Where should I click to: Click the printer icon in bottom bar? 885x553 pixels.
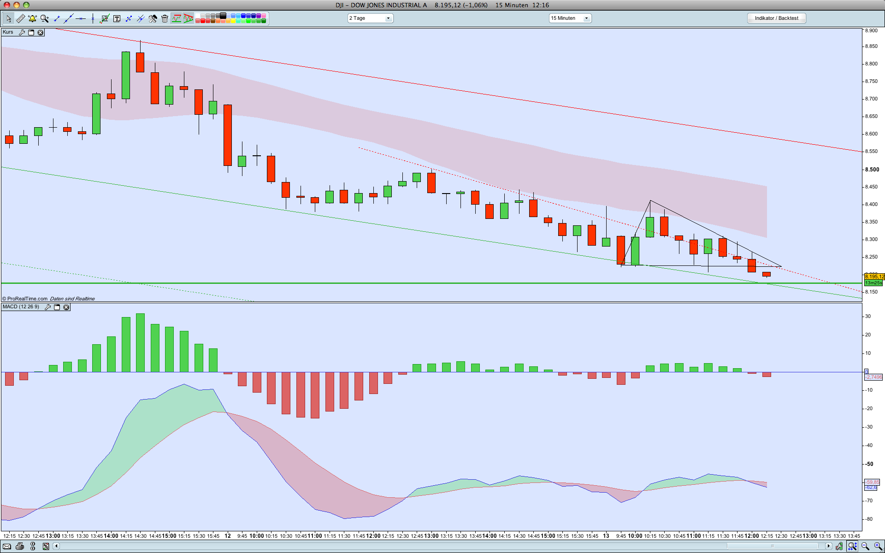[x=19, y=546]
